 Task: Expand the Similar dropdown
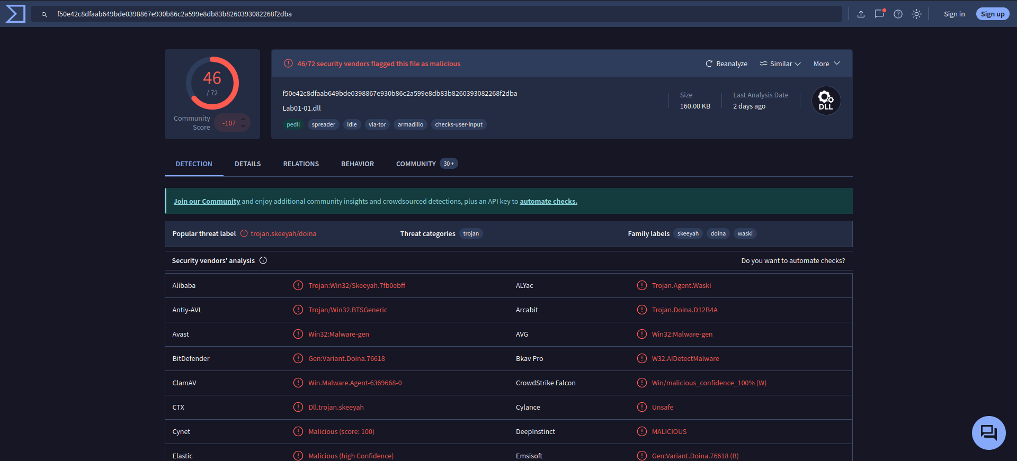coord(780,64)
